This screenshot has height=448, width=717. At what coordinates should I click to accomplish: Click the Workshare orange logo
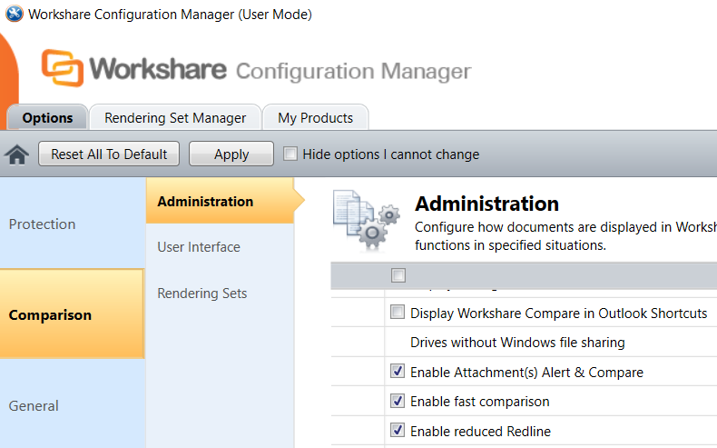(x=63, y=68)
